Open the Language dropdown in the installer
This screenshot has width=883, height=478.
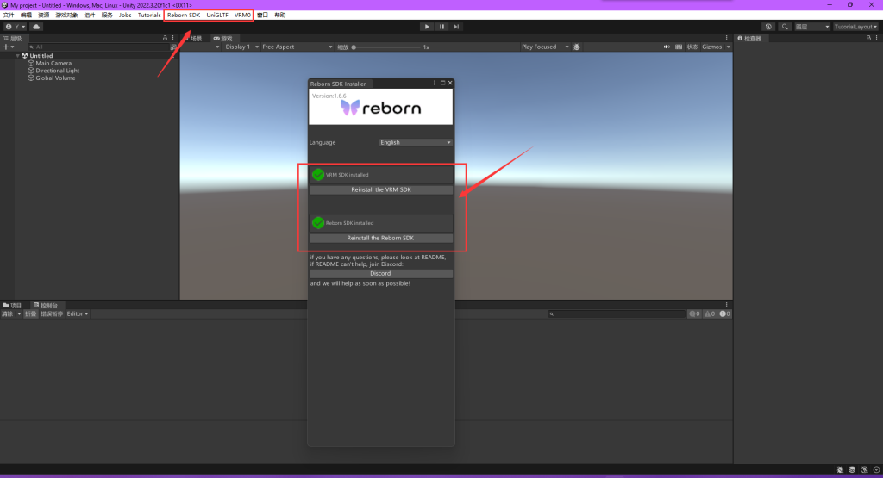pyautogui.click(x=416, y=142)
